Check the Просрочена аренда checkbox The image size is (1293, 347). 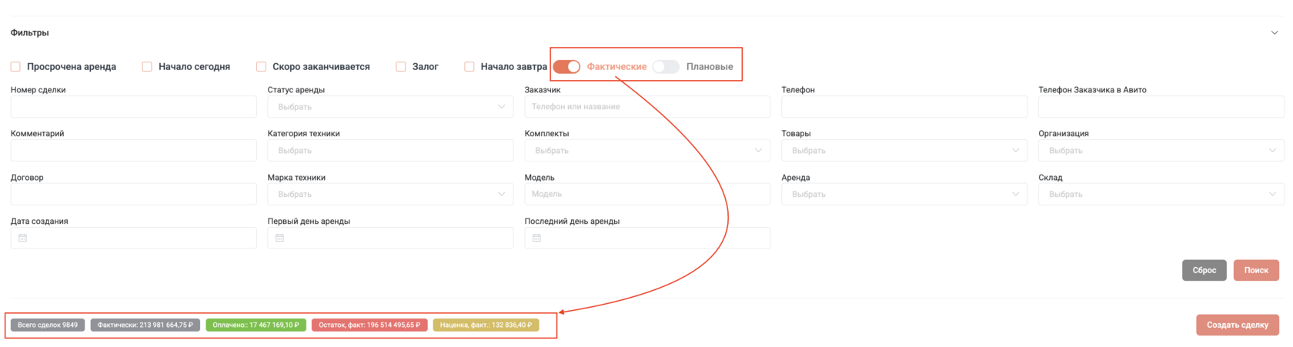coord(15,67)
